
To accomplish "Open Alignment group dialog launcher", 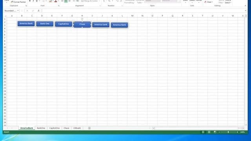I will (100, 6).
